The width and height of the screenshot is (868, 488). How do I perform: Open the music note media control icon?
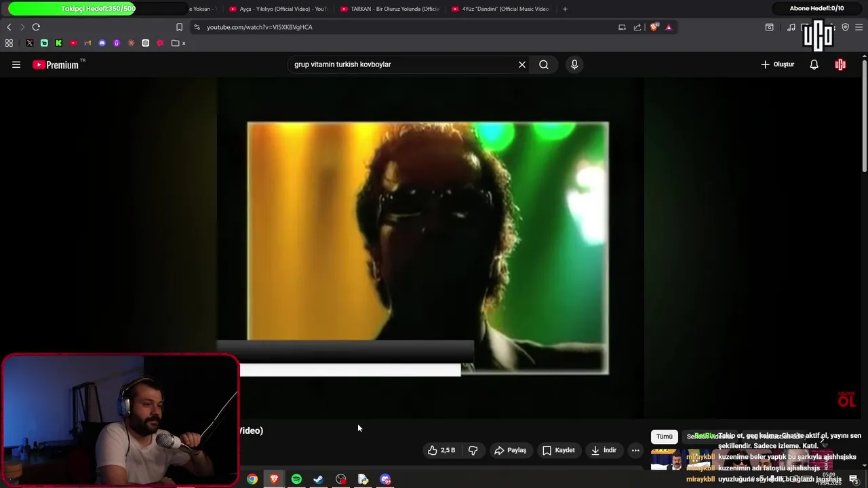pyautogui.click(x=791, y=27)
